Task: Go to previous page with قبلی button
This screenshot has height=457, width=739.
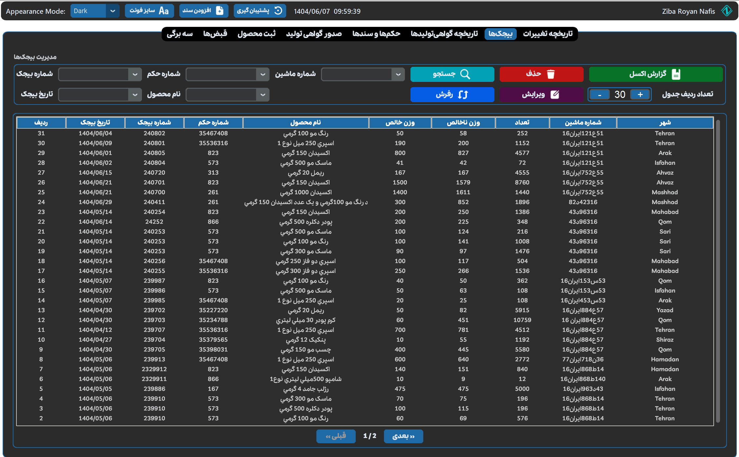Action: [336, 436]
